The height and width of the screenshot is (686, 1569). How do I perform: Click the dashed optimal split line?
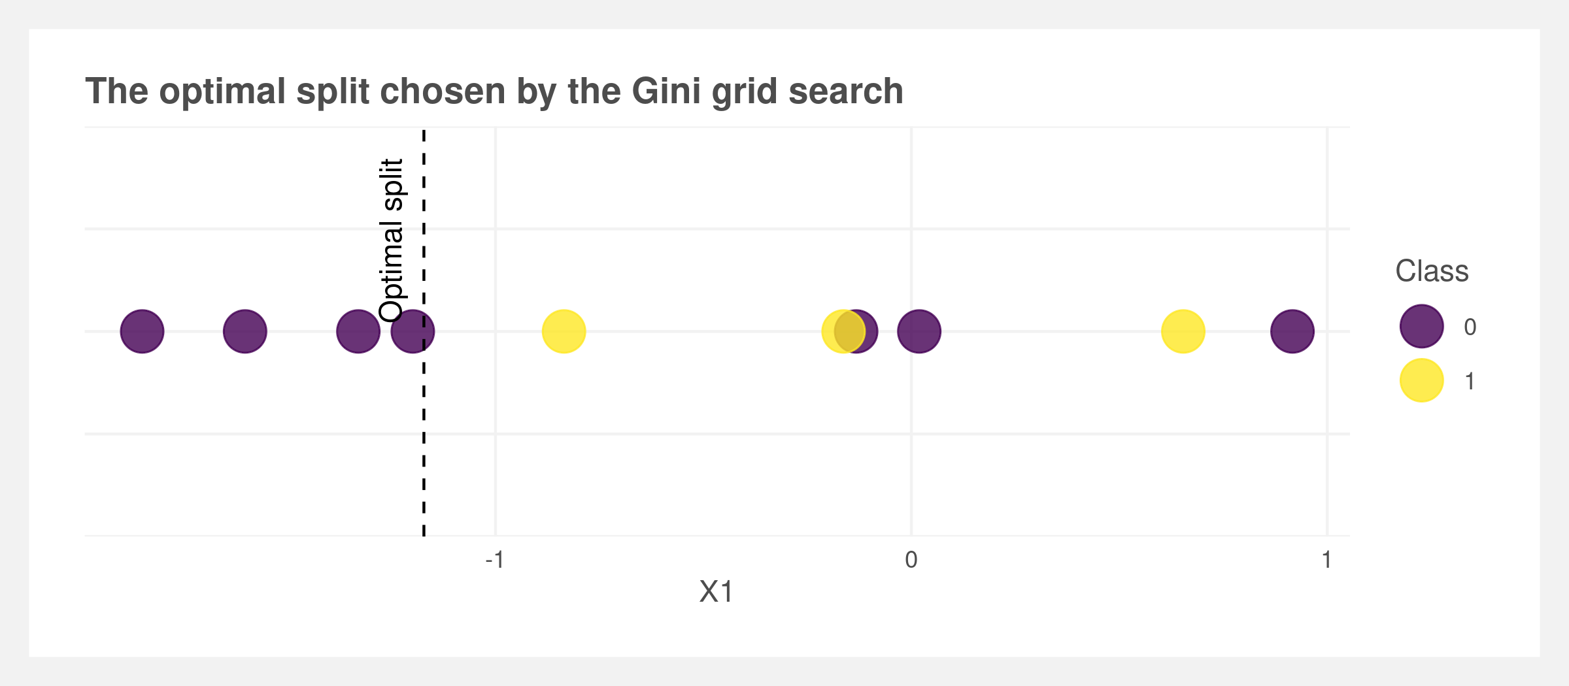tap(424, 332)
